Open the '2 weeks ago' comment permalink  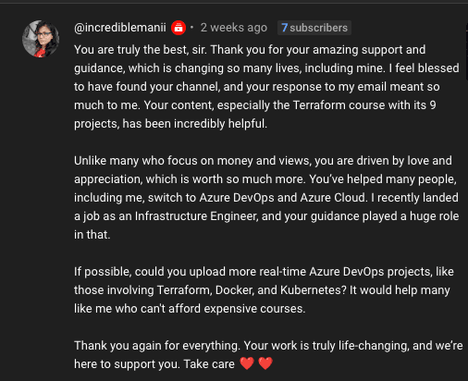pos(234,28)
